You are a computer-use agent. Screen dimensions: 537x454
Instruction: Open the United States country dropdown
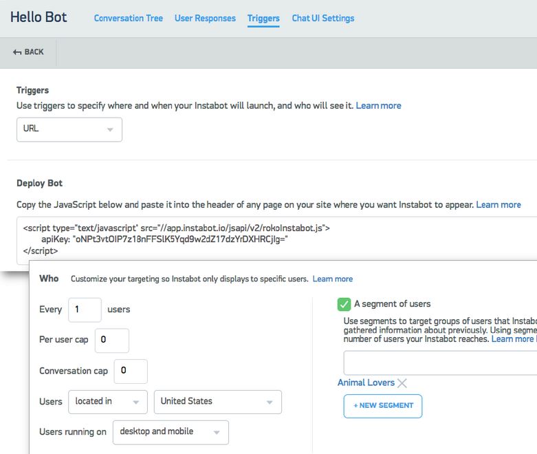coord(218,402)
